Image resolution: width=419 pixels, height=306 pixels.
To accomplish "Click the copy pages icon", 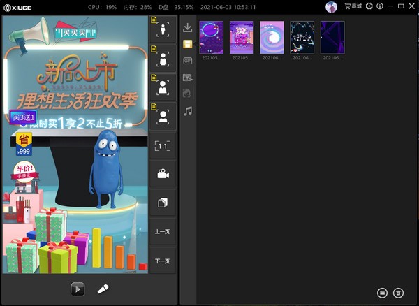I will [x=163, y=203].
